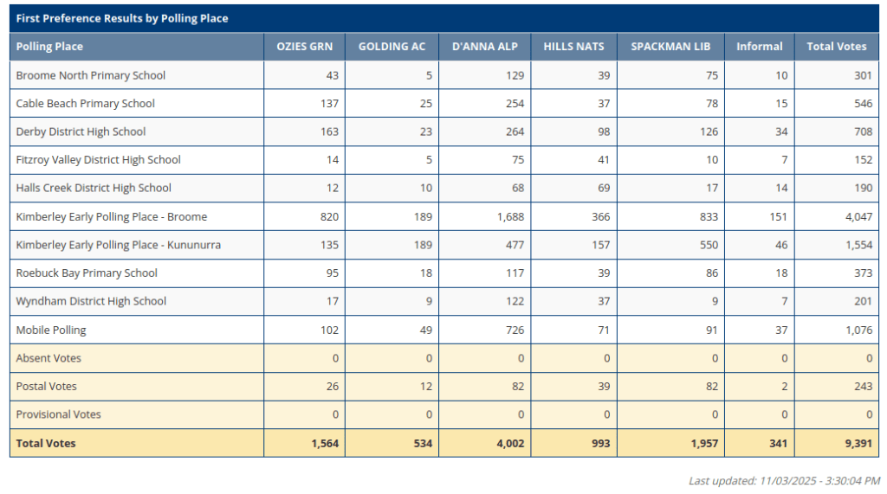The image size is (887, 494).
Task: Select the D'ANNA ALP column header
Action: point(485,47)
